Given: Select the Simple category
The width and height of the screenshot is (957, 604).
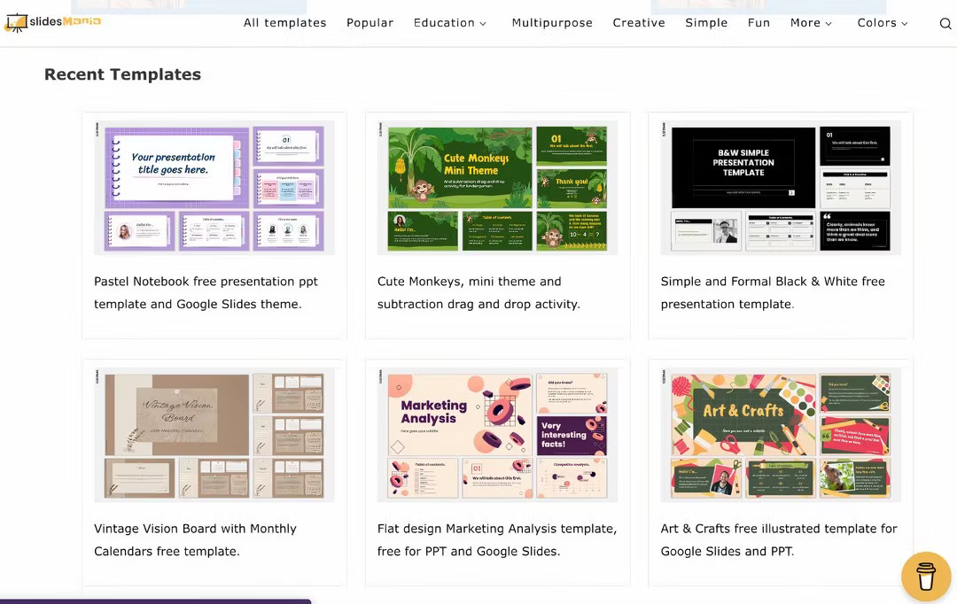Looking at the screenshot, I should 706,22.
